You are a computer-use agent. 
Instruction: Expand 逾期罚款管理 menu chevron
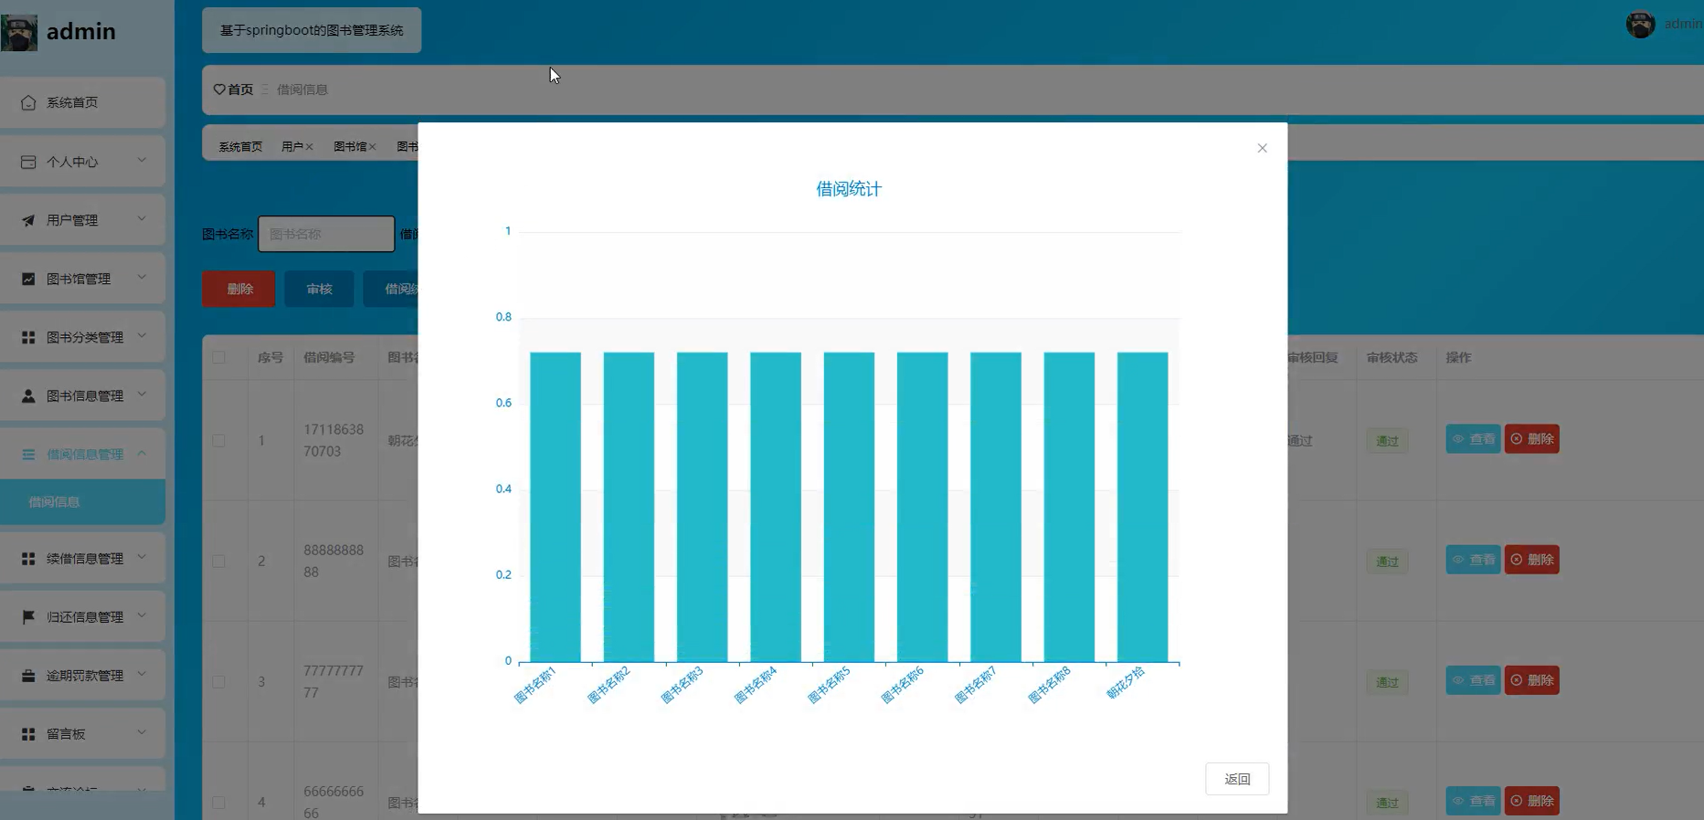click(142, 673)
